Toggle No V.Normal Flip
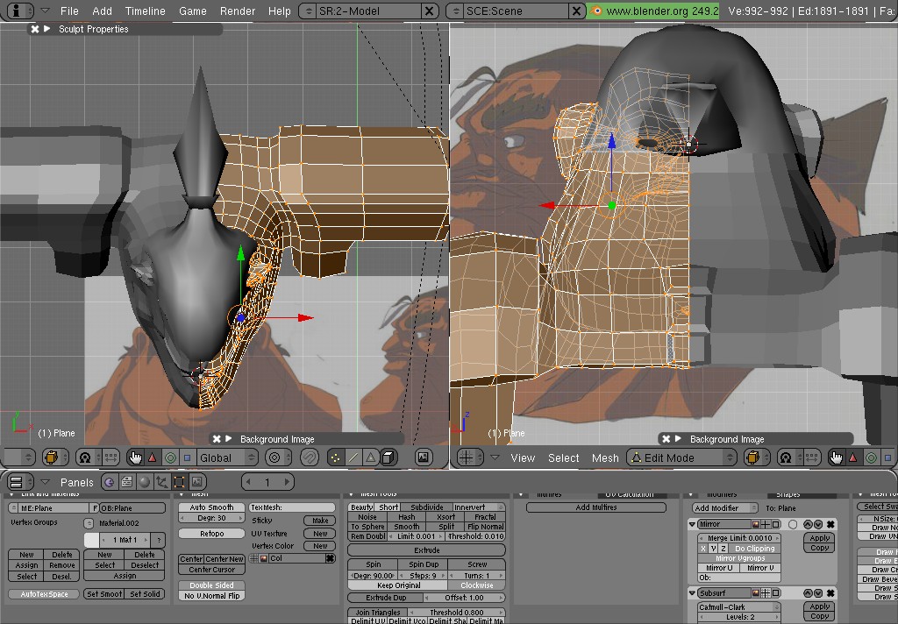 [212, 595]
